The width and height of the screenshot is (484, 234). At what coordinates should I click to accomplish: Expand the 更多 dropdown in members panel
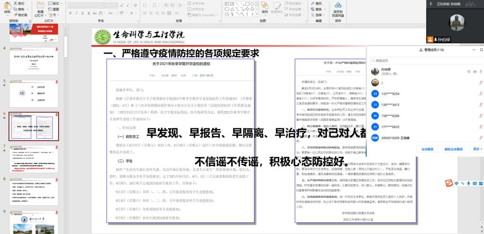(x=476, y=149)
